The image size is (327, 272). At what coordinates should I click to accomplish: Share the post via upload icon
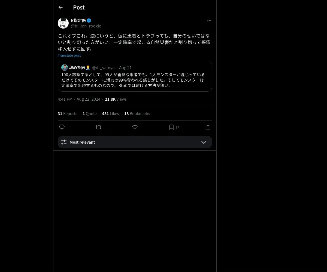point(208,127)
